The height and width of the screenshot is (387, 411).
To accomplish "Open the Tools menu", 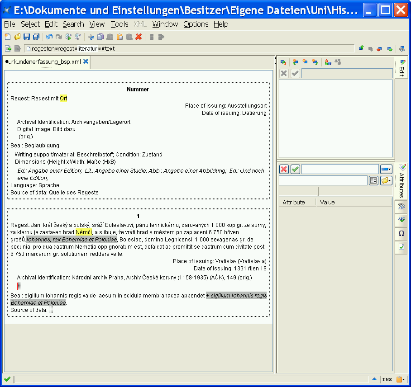I will (x=119, y=24).
